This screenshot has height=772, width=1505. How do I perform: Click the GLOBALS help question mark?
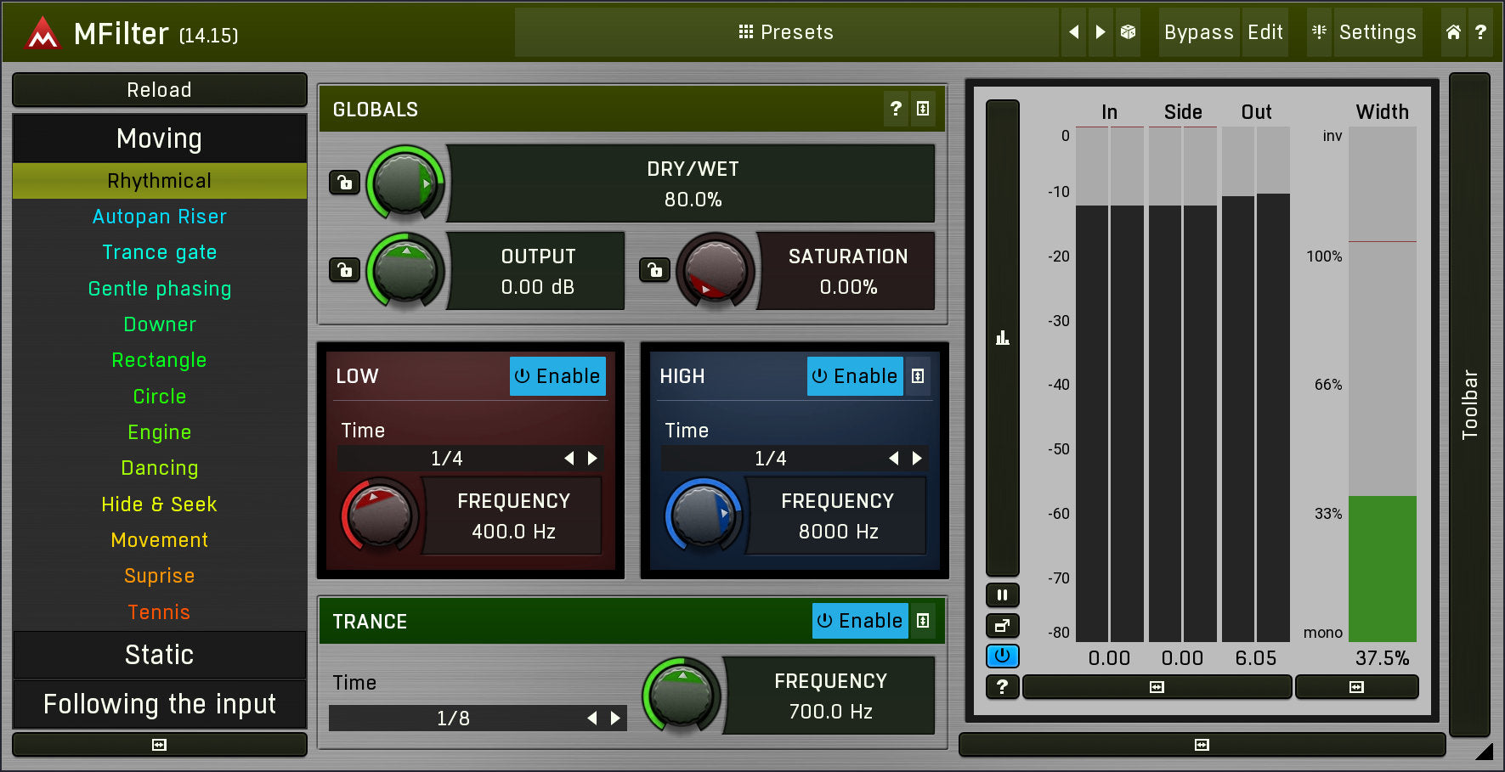click(x=896, y=109)
